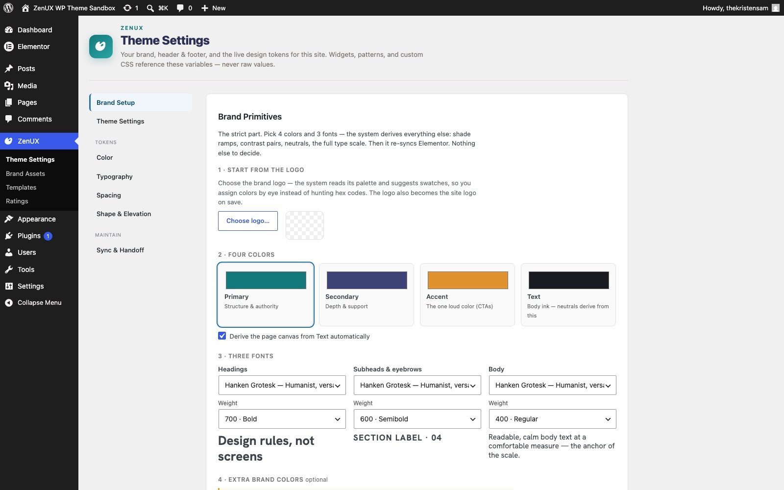The height and width of the screenshot is (490, 784).
Task: Select the Primary teal color swatch
Action: point(266,280)
